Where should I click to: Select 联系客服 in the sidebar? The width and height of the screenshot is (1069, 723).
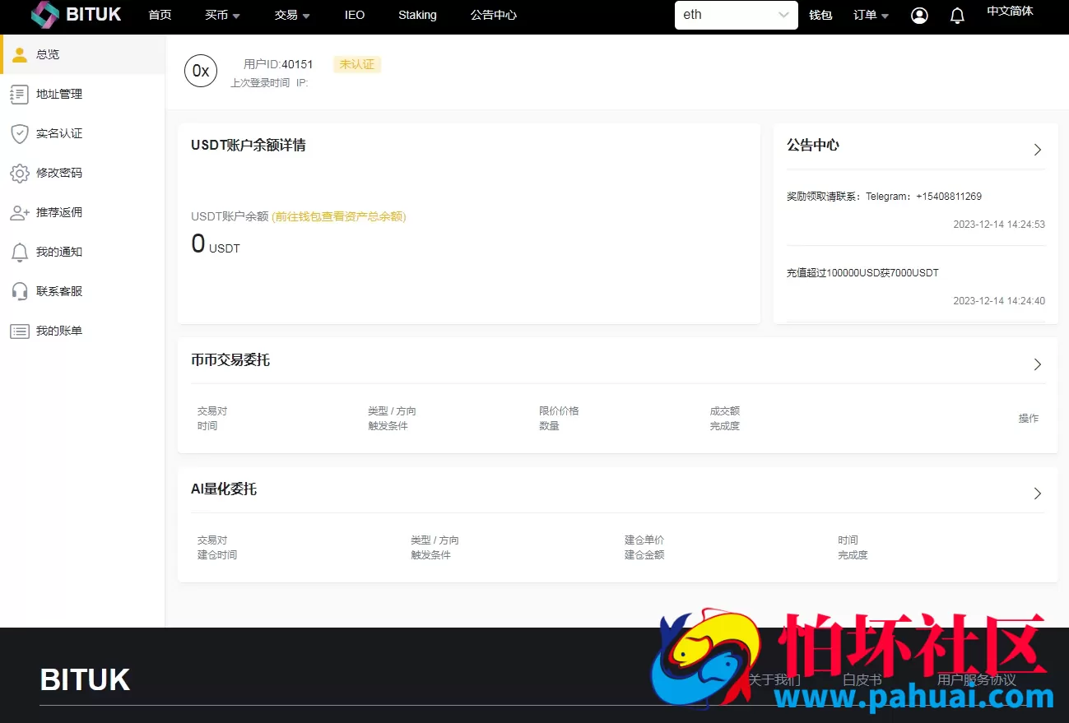click(x=82, y=291)
